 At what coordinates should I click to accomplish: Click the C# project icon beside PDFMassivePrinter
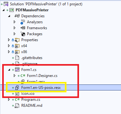(x=12, y=10)
